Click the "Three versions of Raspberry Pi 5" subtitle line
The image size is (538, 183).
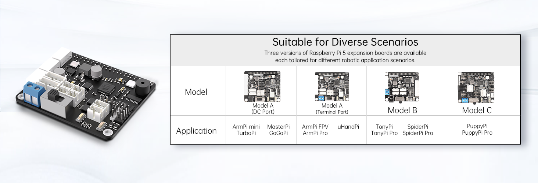click(345, 53)
